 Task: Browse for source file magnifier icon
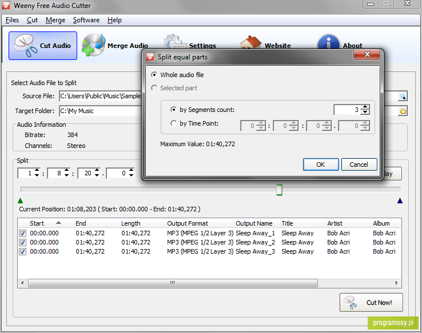[403, 96]
